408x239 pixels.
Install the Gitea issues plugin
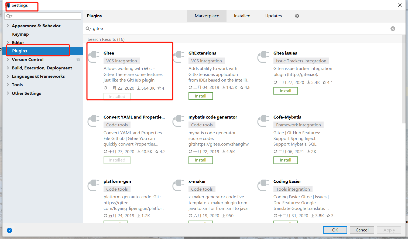click(x=286, y=91)
